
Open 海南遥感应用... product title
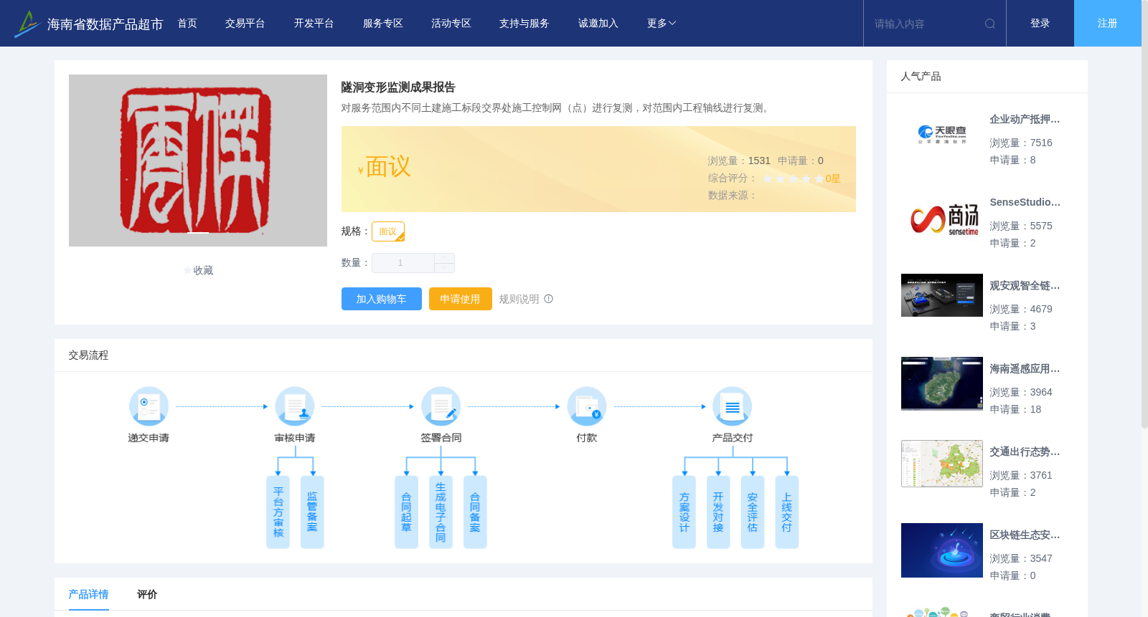pyautogui.click(x=1025, y=369)
